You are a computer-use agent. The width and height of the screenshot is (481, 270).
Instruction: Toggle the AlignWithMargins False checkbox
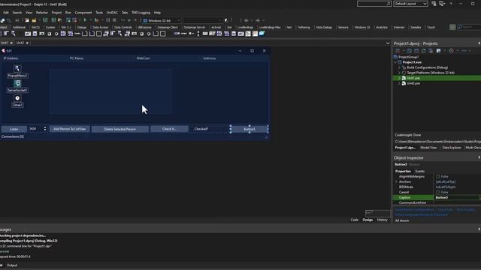pos(438,177)
